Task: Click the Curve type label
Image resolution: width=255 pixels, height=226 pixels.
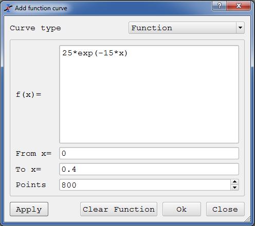Action: click(35, 28)
